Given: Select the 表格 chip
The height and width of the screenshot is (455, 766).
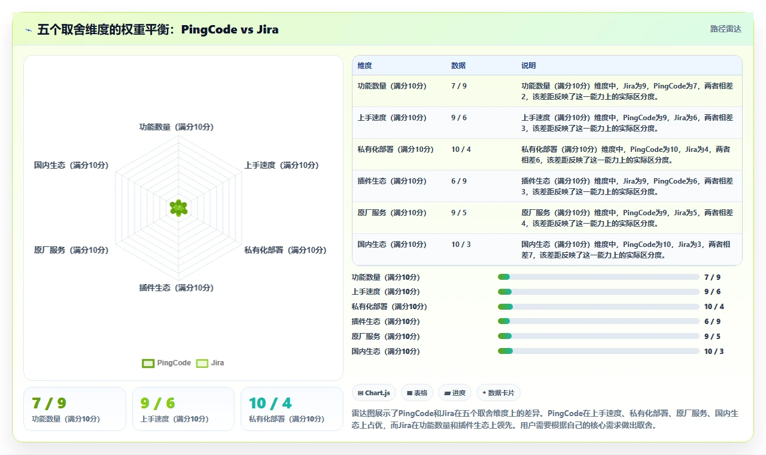Looking at the screenshot, I should point(417,393).
